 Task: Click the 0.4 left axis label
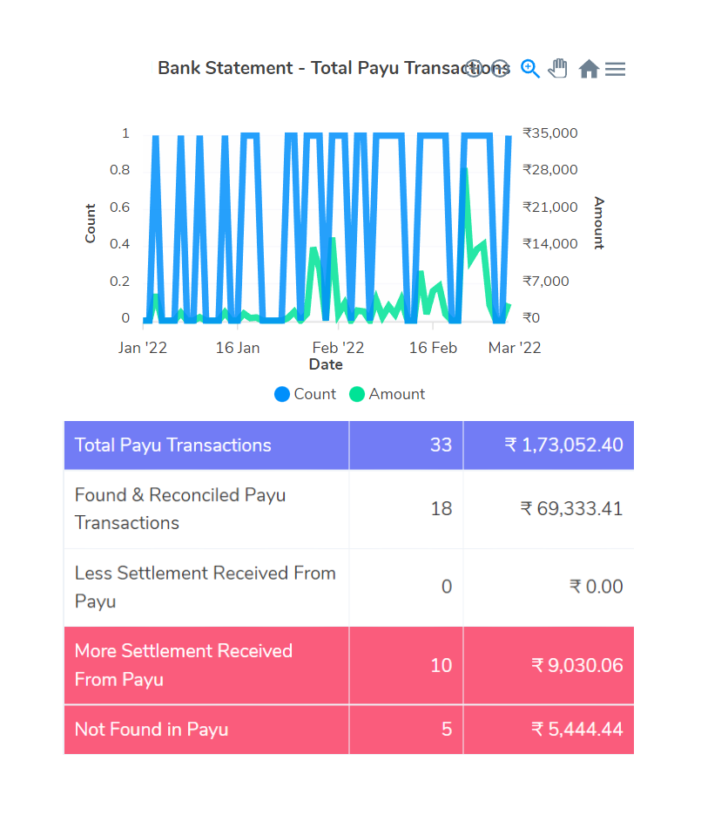pos(120,244)
